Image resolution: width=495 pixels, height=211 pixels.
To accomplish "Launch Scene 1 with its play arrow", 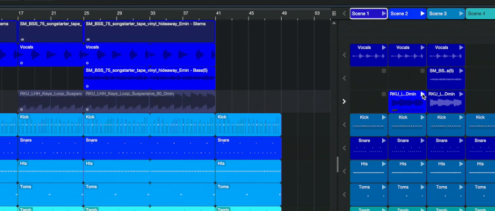I will (383, 14).
